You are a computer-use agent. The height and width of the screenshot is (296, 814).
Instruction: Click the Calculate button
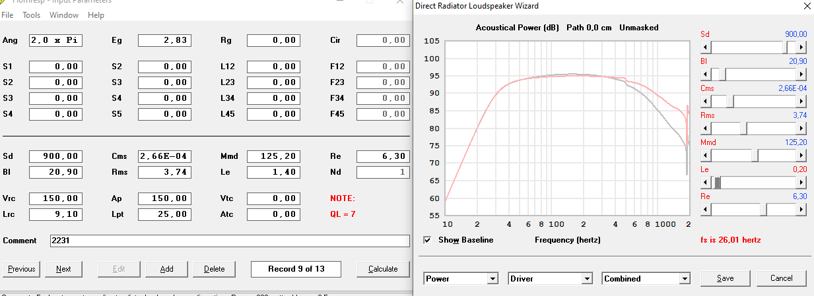[x=383, y=269]
